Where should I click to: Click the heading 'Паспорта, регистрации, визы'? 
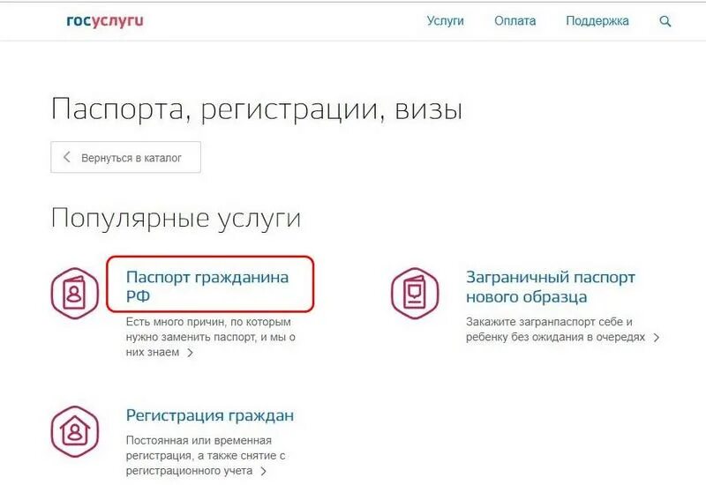[257, 109]
